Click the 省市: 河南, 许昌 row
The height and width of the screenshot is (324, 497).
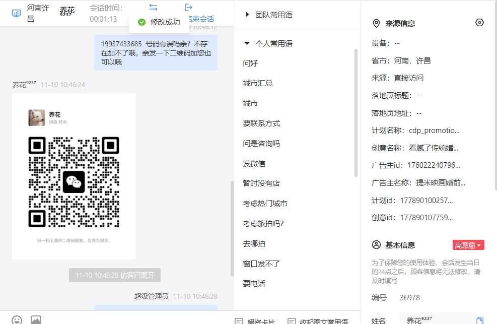pos(401,60)
